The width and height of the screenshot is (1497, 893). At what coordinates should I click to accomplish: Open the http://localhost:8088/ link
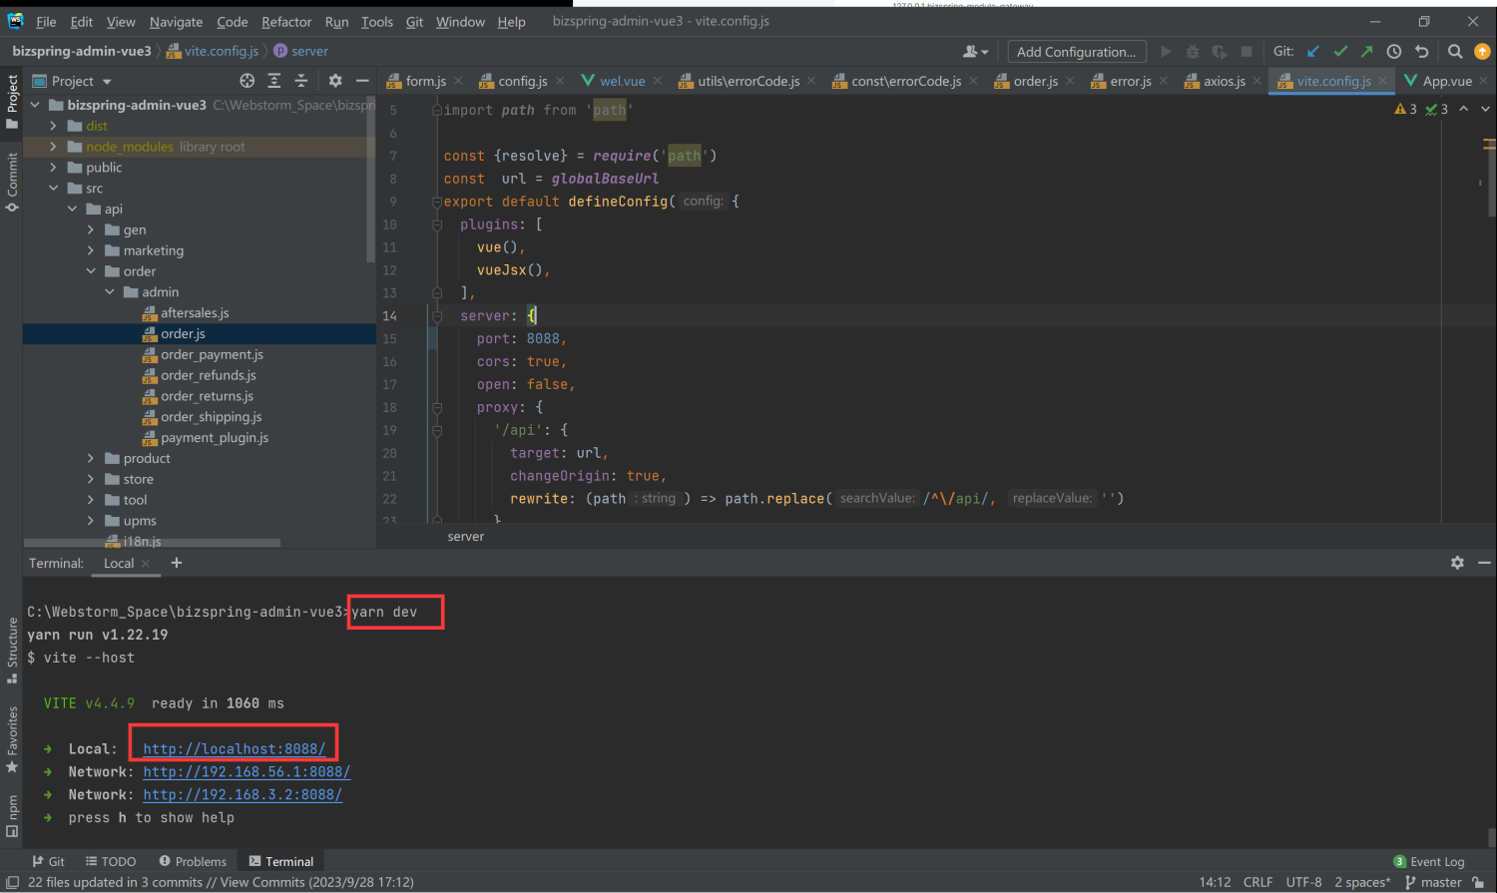tap(235, 749)
